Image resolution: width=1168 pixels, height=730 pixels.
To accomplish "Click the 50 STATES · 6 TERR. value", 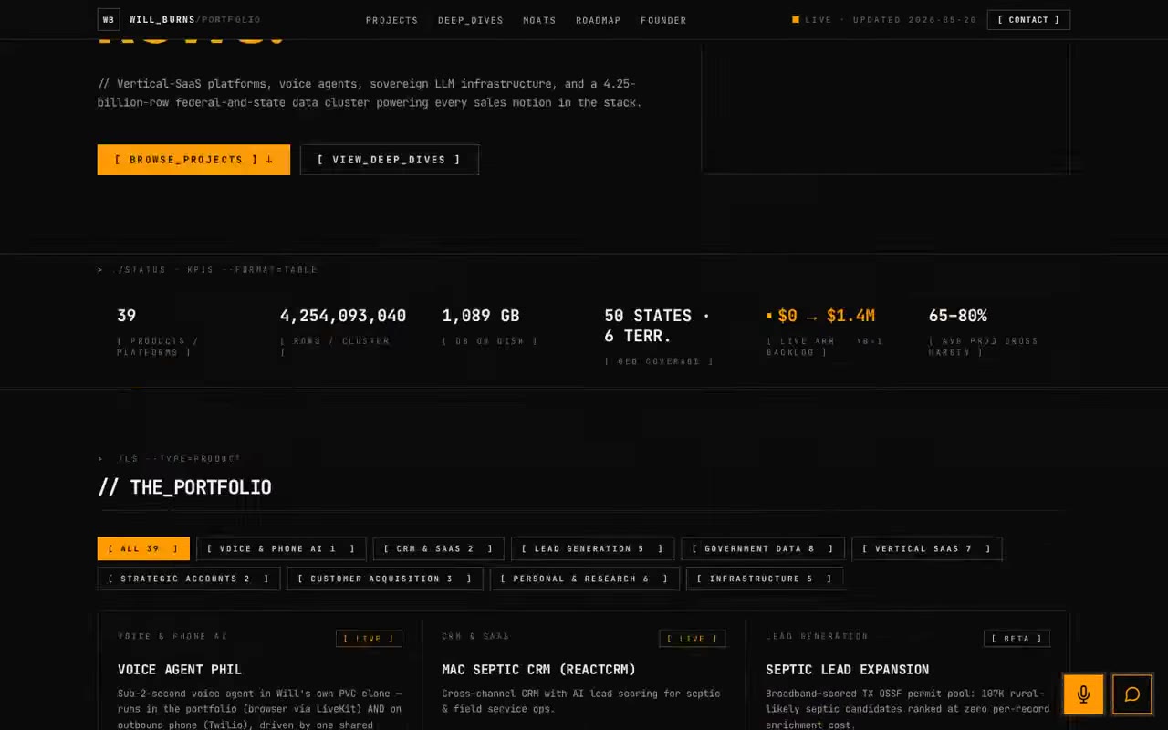I will 657,326.
